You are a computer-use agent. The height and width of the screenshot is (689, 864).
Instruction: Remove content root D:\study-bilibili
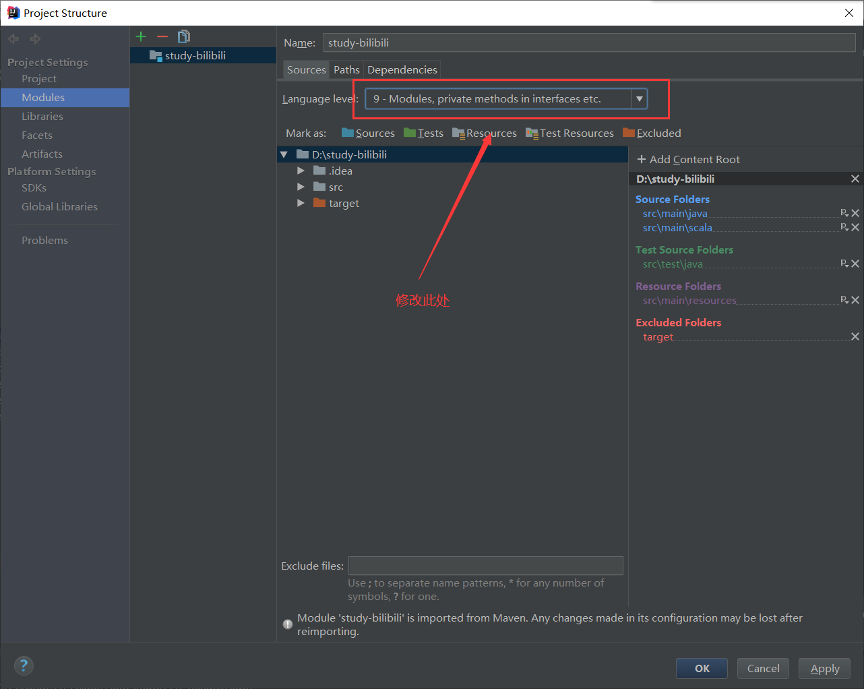(x=855, y=179)
